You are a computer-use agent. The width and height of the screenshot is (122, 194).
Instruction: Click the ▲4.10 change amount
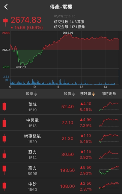tap(86, 104)
